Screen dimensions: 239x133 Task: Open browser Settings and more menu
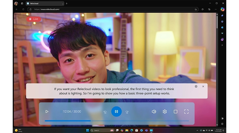(x=216, y=9)
